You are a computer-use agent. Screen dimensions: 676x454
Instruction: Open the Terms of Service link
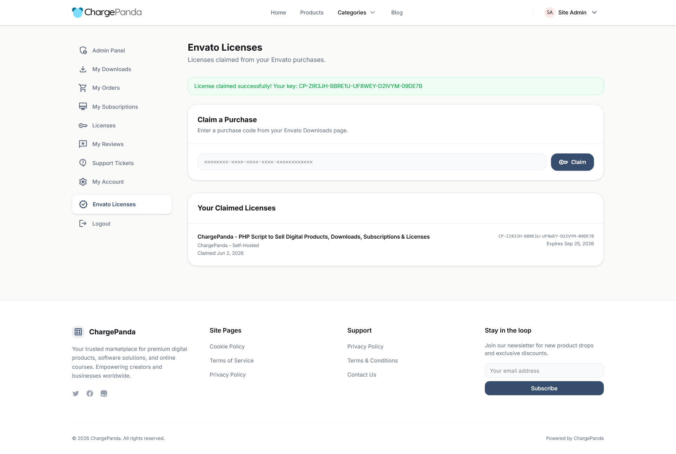[232, 360]
